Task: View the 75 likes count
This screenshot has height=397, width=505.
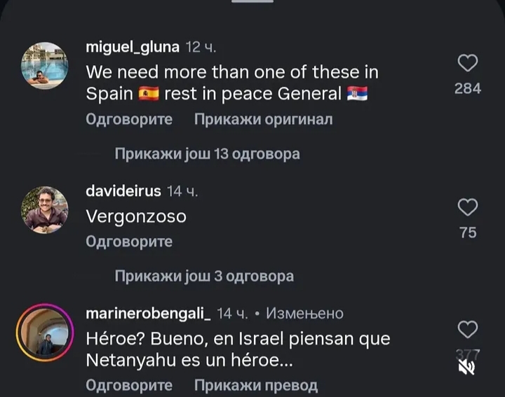Action: point(468,232)
